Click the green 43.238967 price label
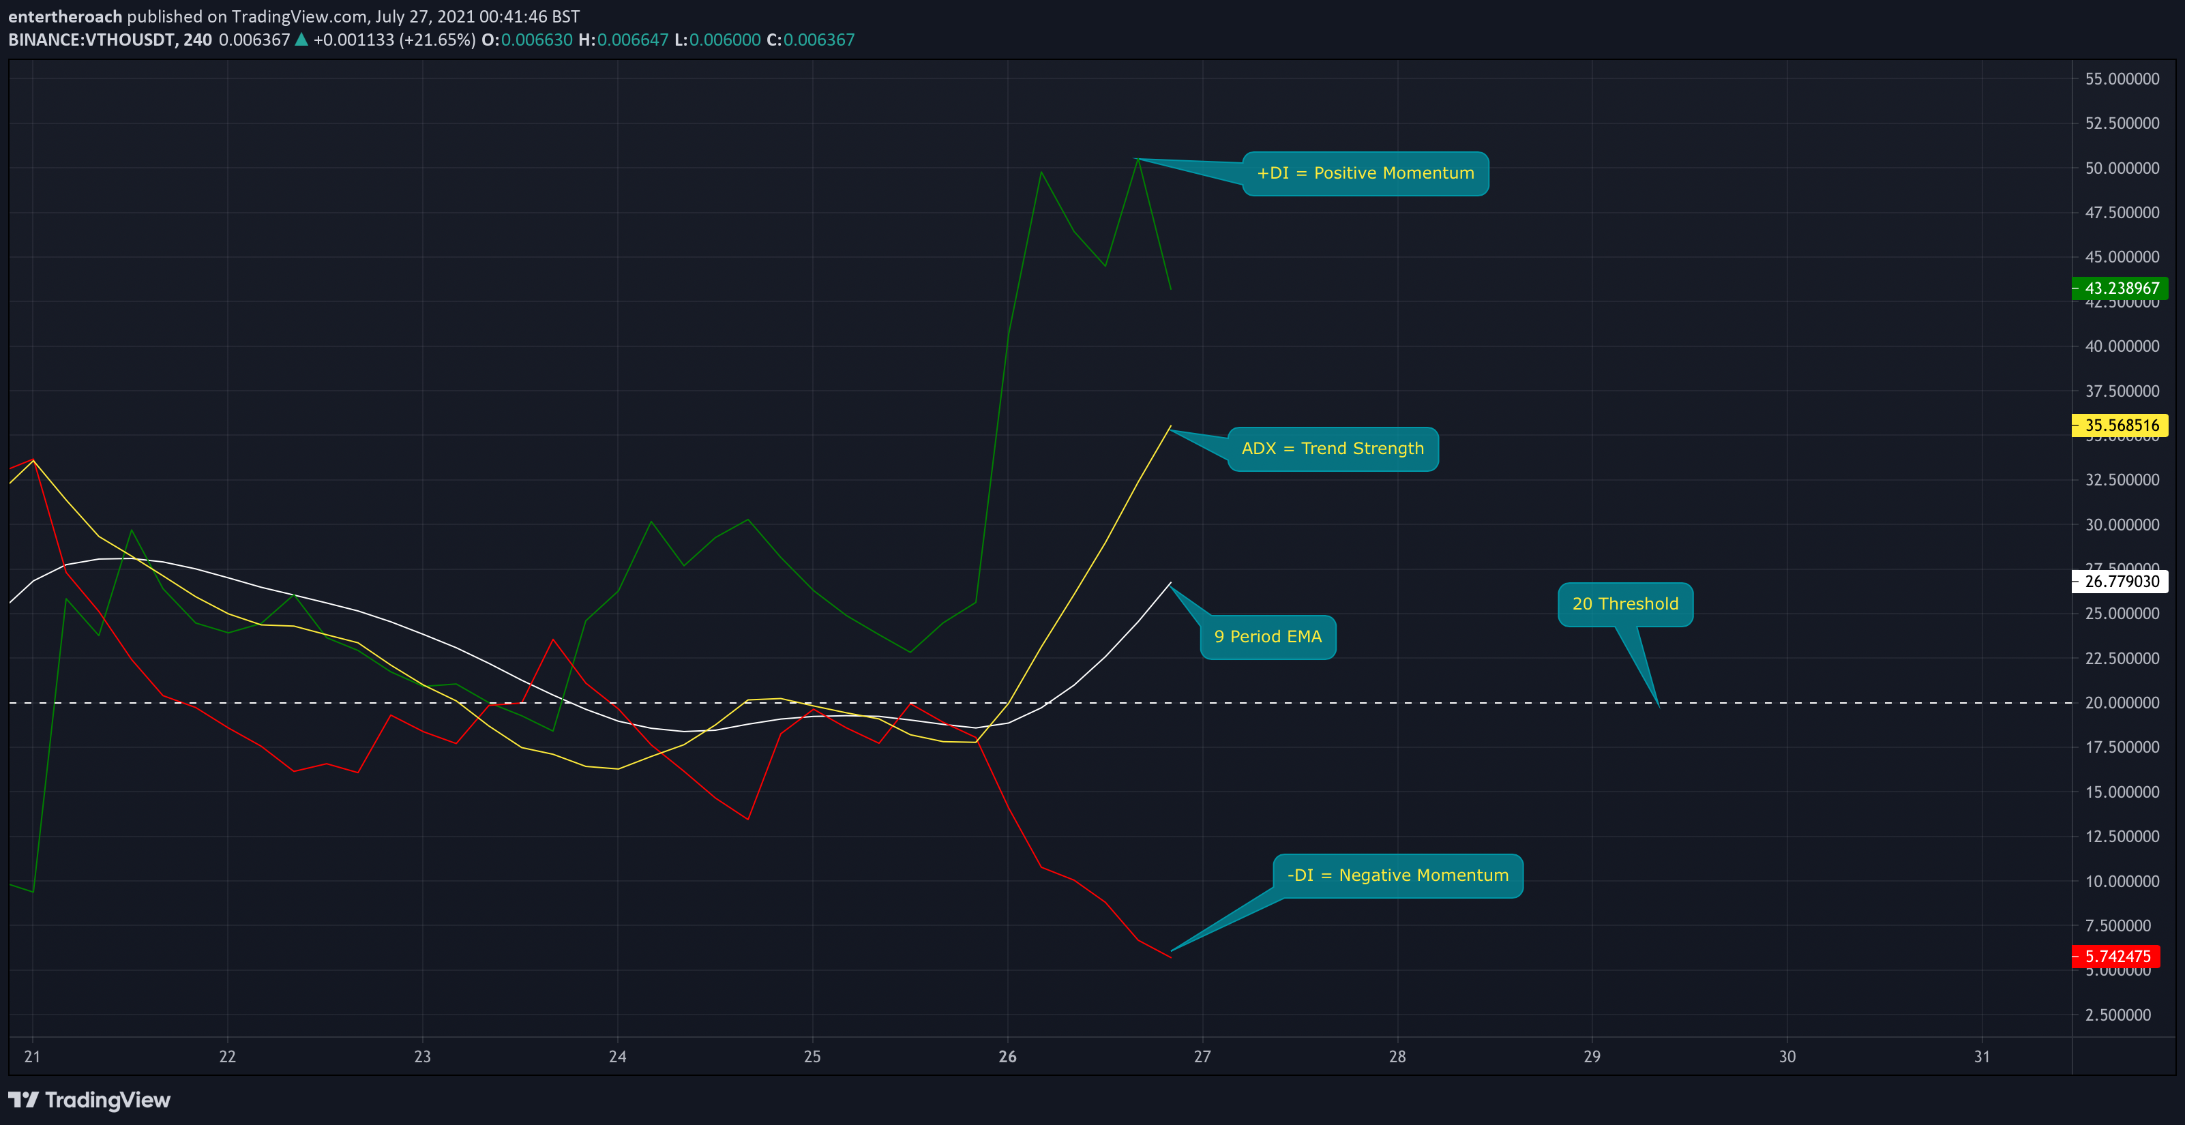Image resolution: width=2185 pixels, height=1125 pixels. pyautogui.click(x=2120, y=288)
